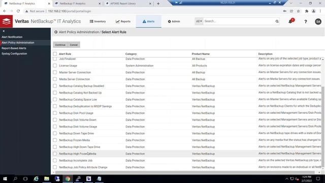
Task: Open Syslog Configuration in sidebar
Action: point(14,53)
